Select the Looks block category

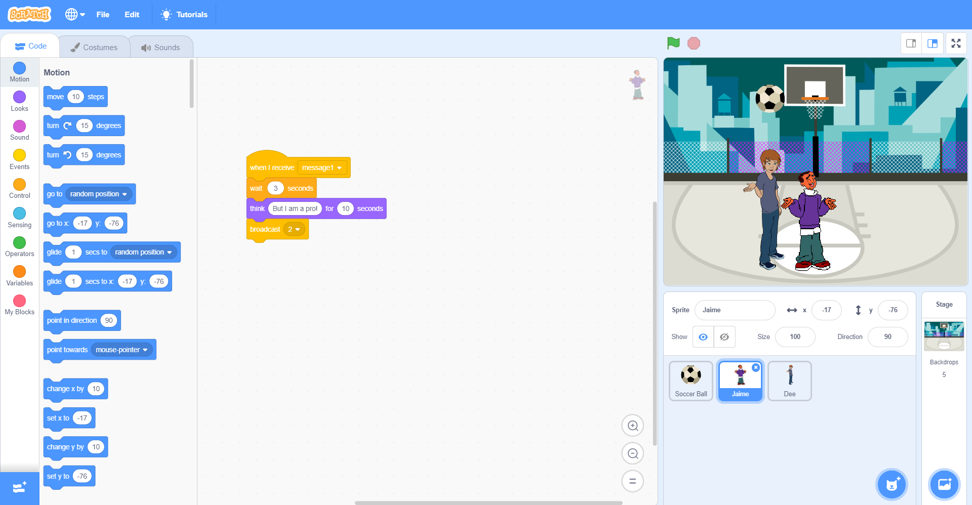[x=20, y=102]
